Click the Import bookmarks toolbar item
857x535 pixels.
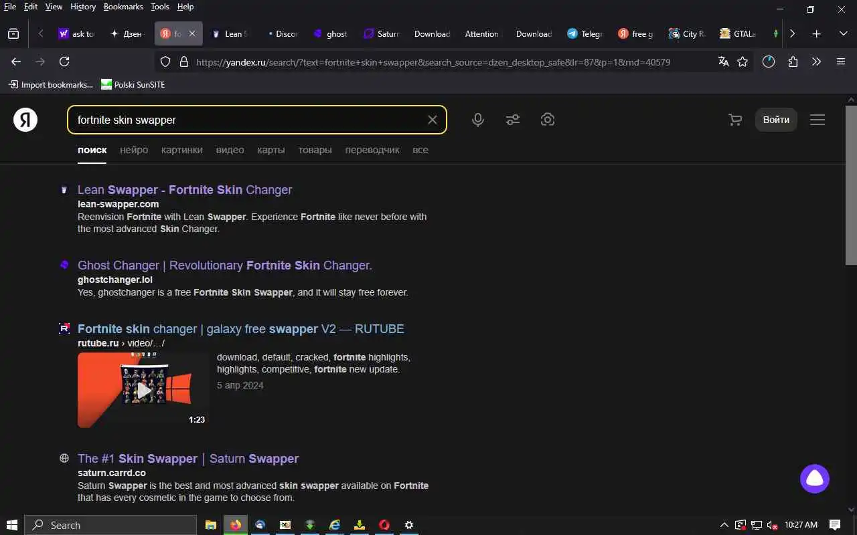click(51, 84)
